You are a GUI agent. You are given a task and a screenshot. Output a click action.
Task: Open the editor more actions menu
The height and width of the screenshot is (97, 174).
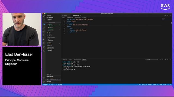click(x=170, y=16)
